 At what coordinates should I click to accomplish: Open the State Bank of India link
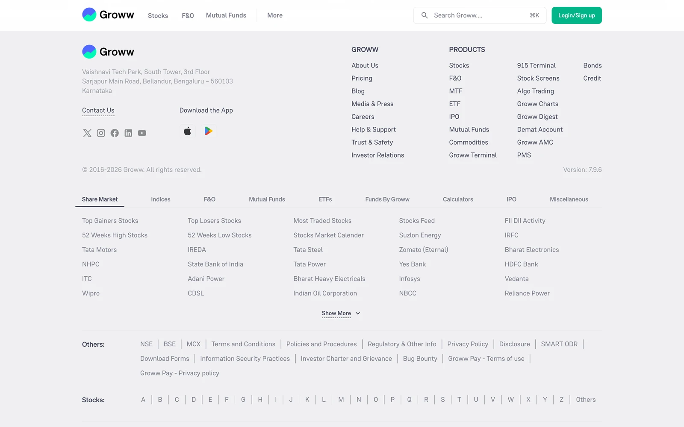(x=215, y=264)
